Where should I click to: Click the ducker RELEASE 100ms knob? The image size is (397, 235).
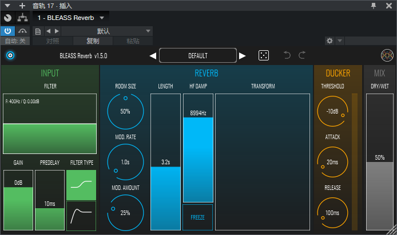[333, 213]
